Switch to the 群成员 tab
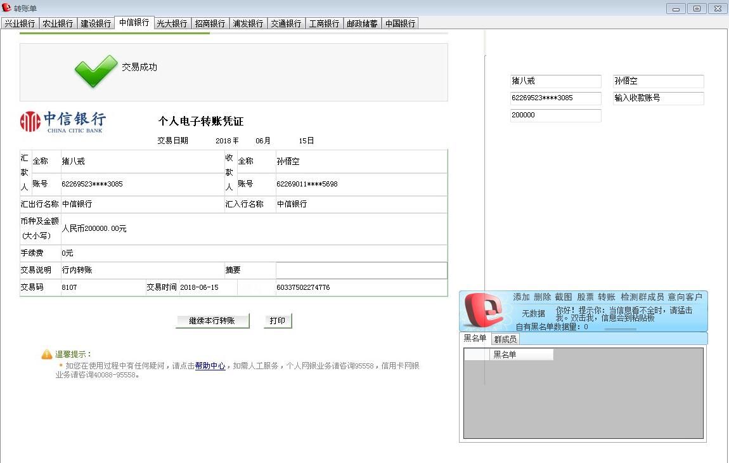 (x=505, y=339)
